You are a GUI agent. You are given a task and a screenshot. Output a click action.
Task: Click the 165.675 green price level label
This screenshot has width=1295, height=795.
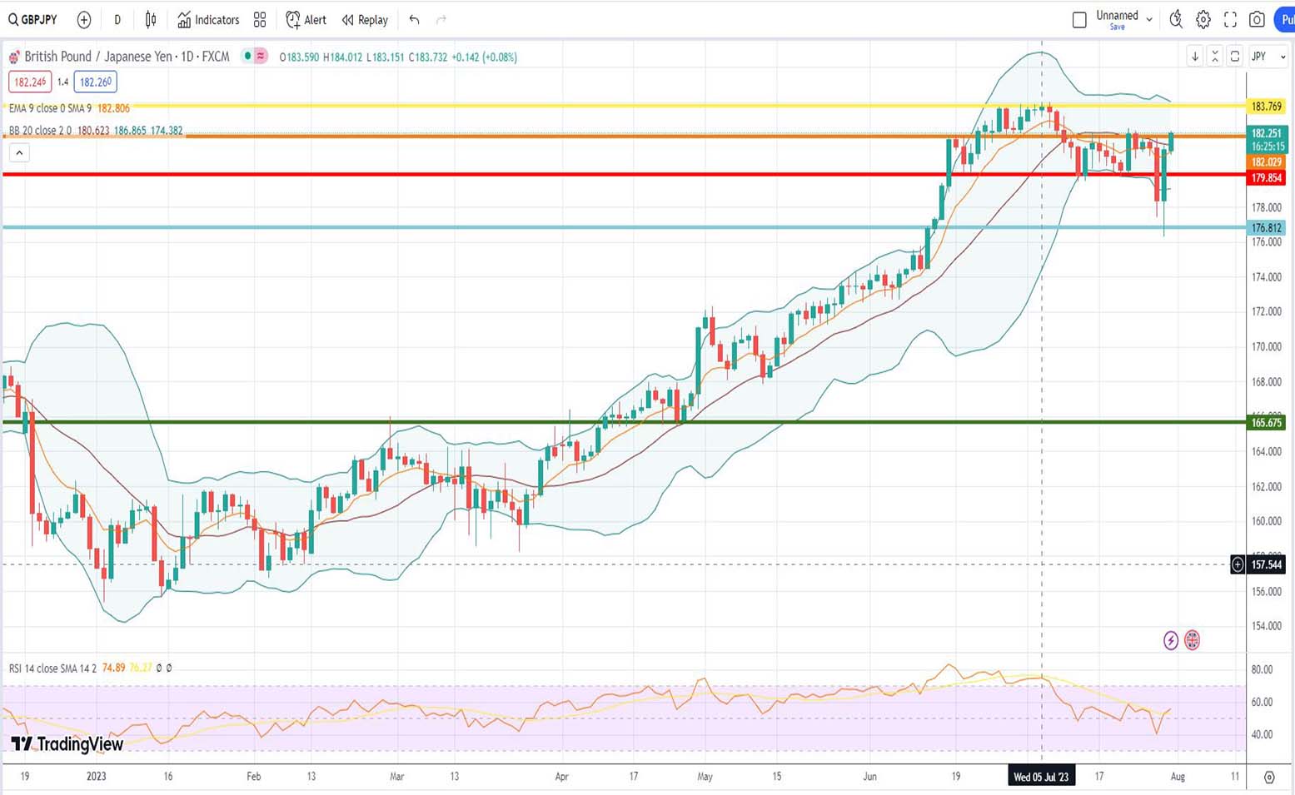tap(1266, 422)
